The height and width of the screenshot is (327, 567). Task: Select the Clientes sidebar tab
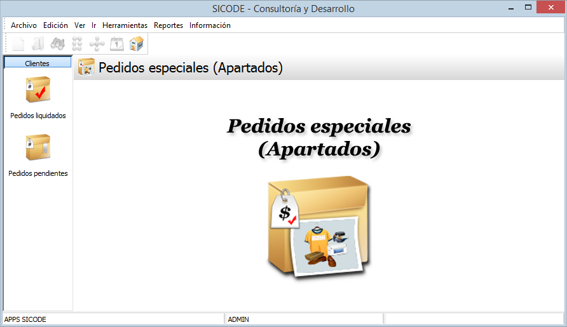point(37,63)
